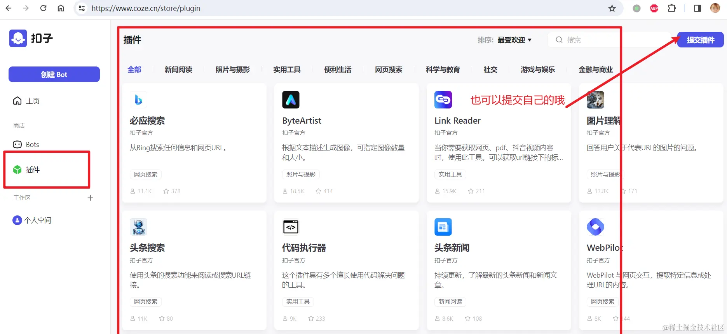Screen dimensions: 727x334
Task: Click the ByteArtist plugin icon
Action: point(291,100)
